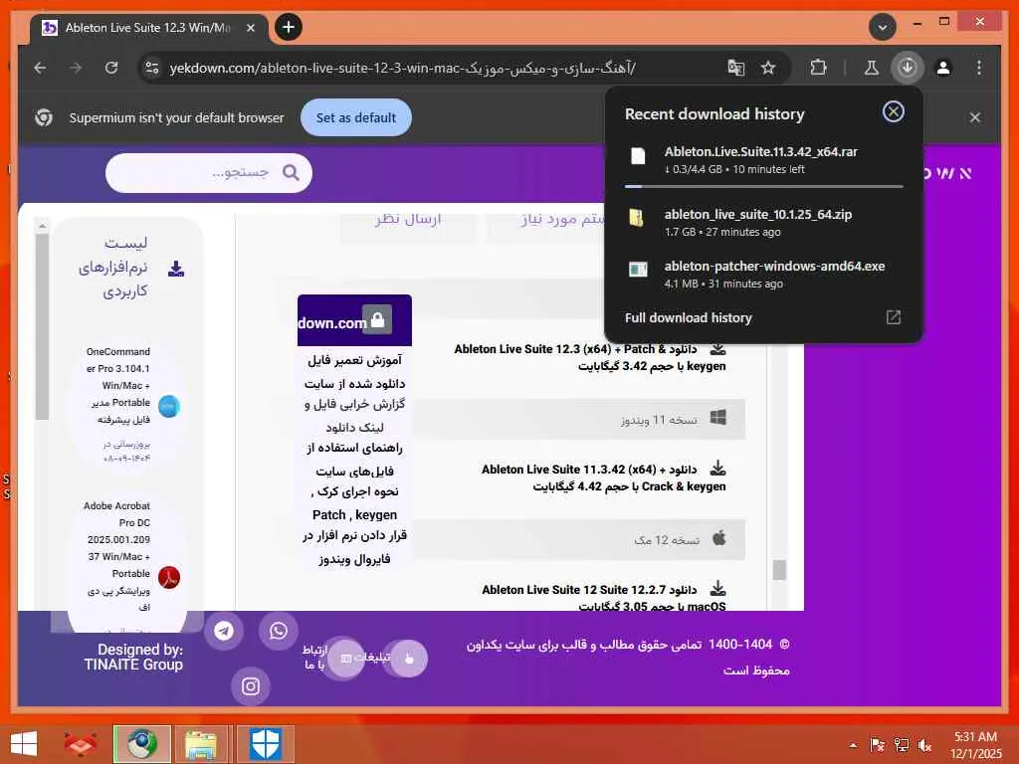Open WhatsApp footer icon
Viewport: 1019px width, 764px height.
pos(279,630)
